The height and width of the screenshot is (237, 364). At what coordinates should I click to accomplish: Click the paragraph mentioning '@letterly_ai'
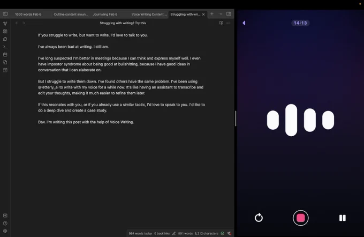tap(121, 87)
